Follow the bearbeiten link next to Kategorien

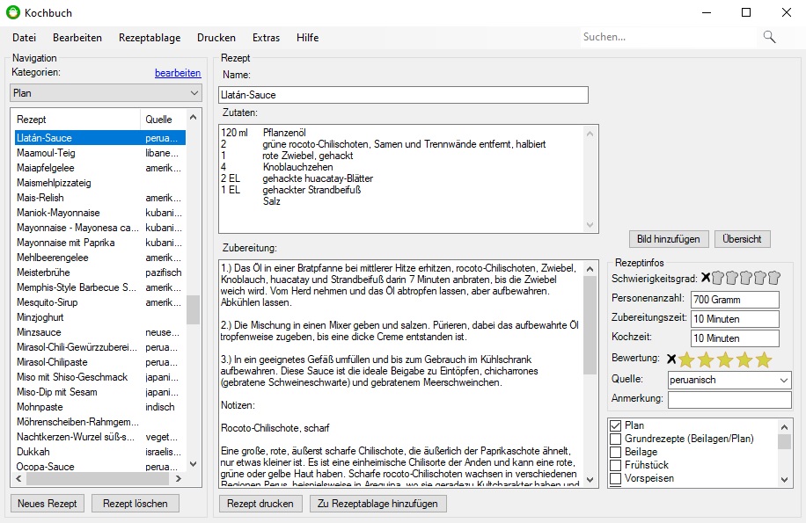pos(178,73)
